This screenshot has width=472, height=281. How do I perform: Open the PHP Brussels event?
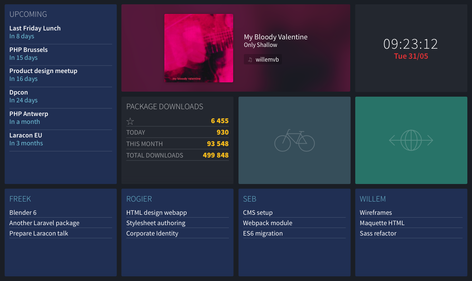click(x=29, y=50)
